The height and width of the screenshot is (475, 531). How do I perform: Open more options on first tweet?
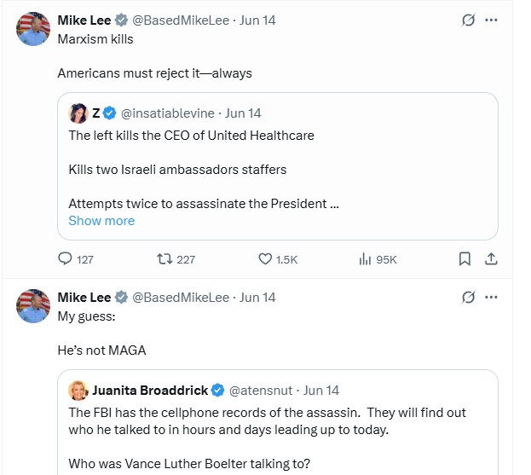click(491, 20)
